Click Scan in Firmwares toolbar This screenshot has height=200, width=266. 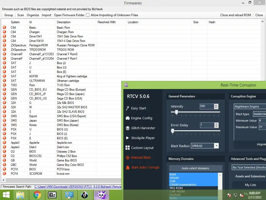(x=21, y=15)
